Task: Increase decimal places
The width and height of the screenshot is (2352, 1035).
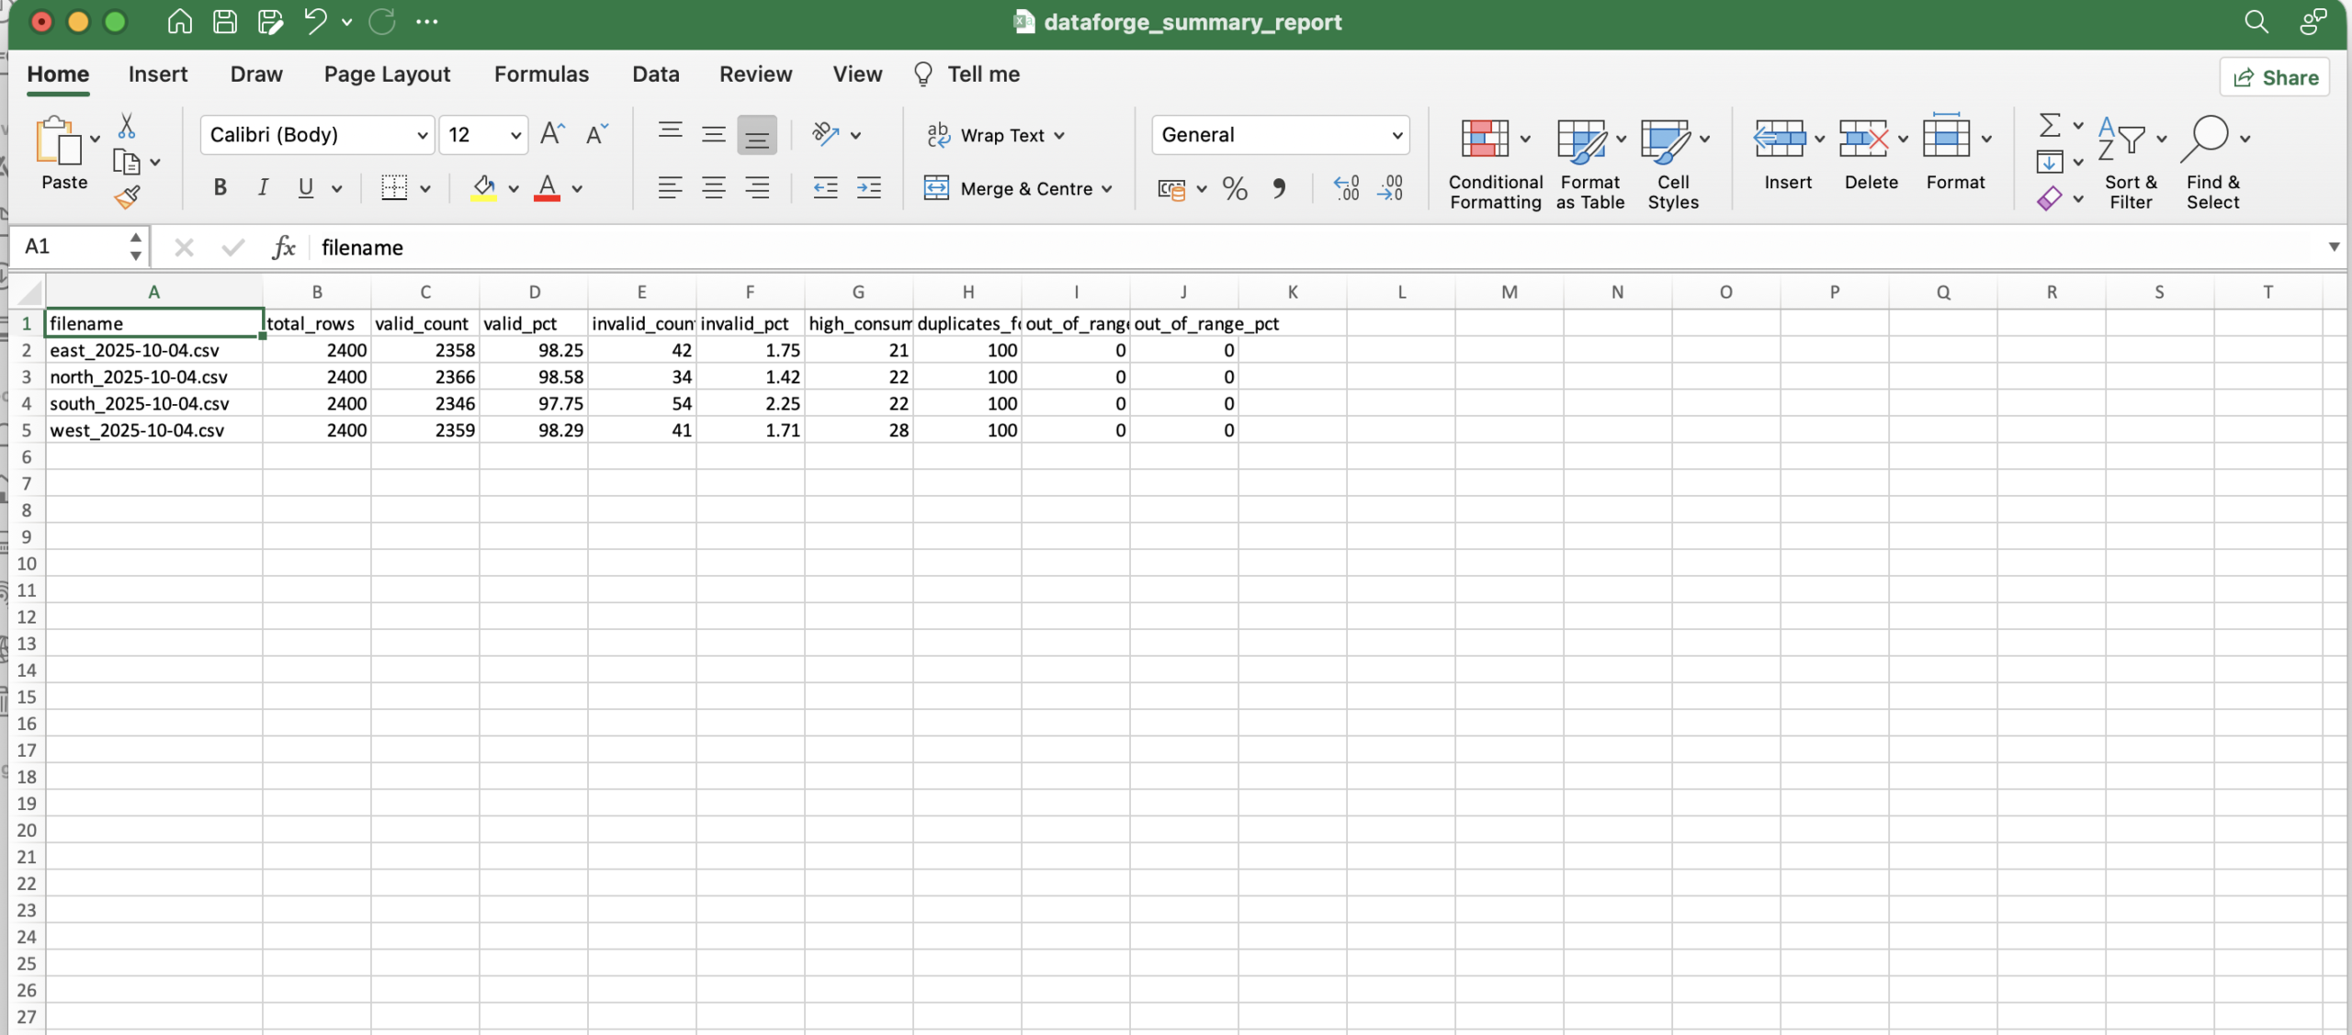Action: (1346, 188)
